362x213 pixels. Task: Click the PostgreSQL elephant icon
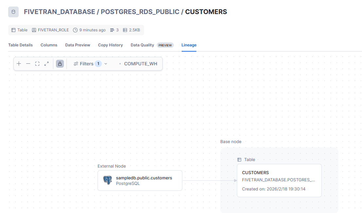pos(107,180)
